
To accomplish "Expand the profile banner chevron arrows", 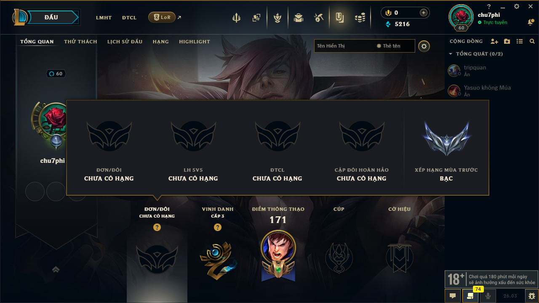I will point(56,269).
